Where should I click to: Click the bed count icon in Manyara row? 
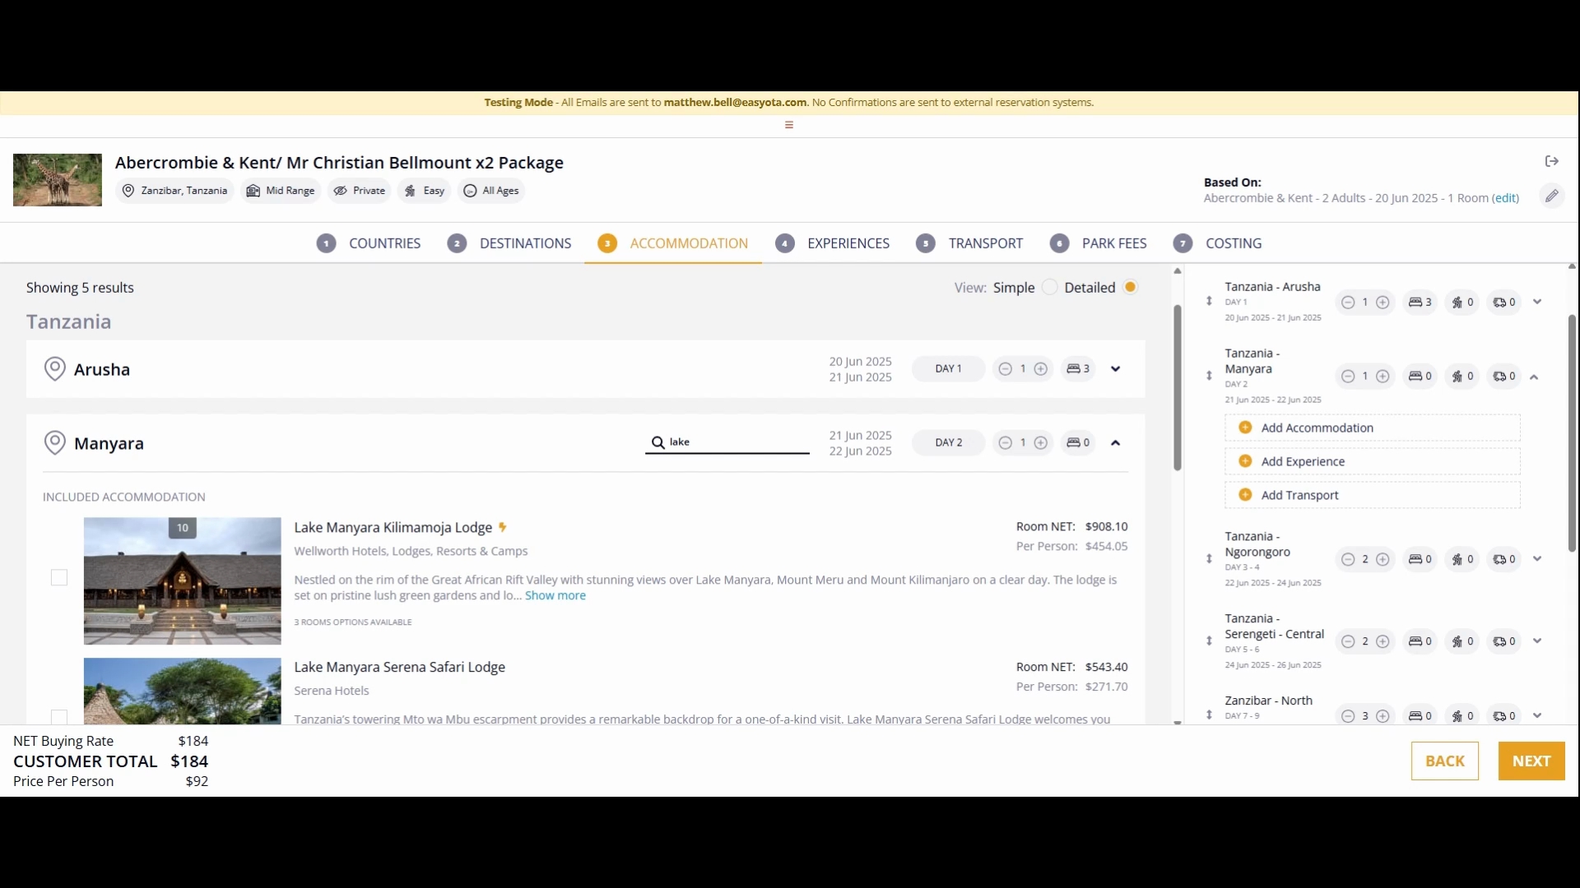tap(1077, 443)
